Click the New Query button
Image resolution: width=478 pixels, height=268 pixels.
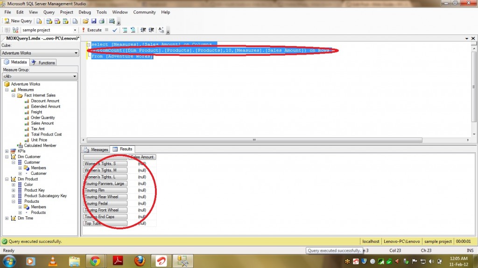[19, 21]
